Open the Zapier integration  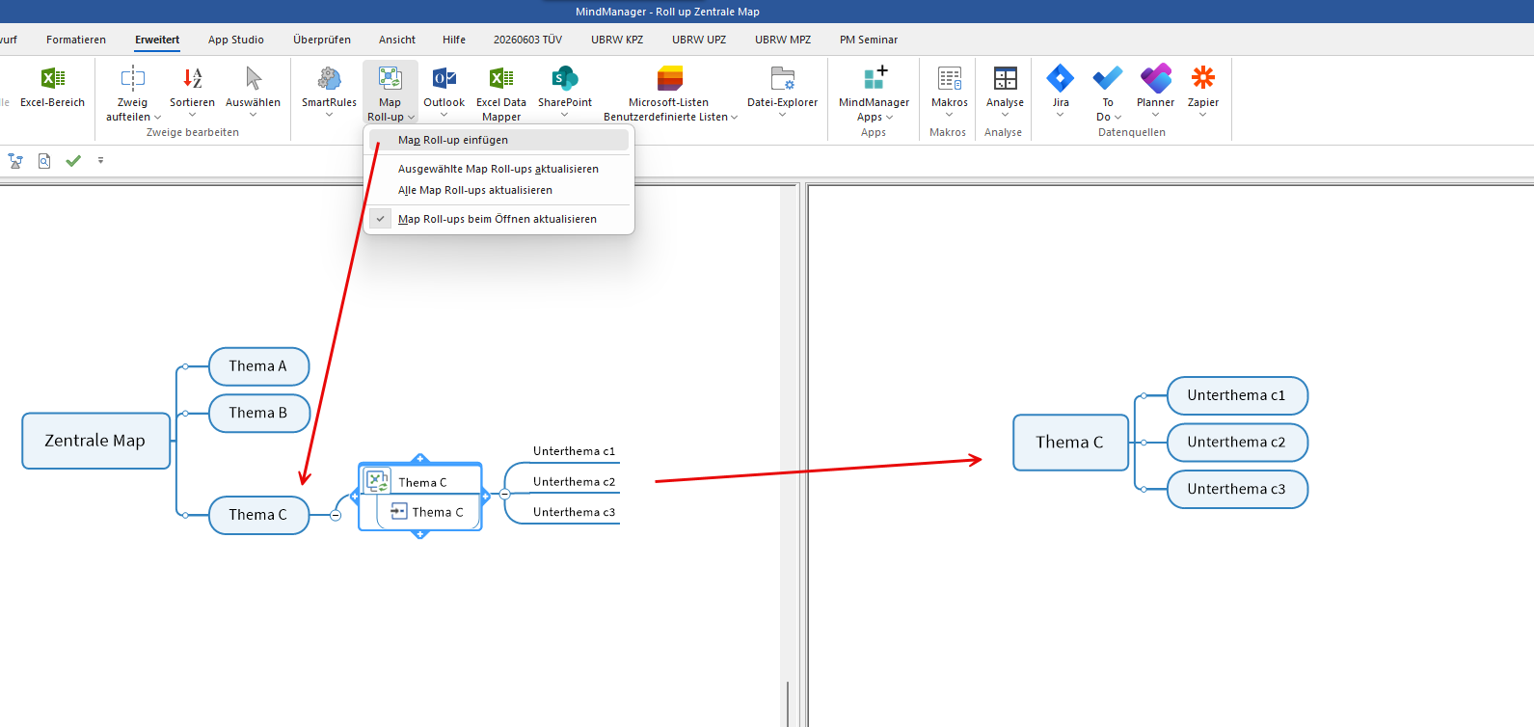click(1202, 80)
